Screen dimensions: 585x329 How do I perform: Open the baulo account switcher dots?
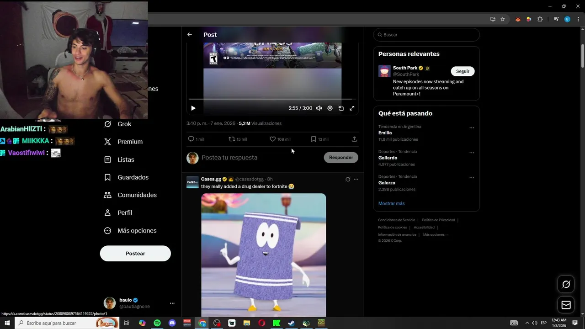tap(172, 303)
